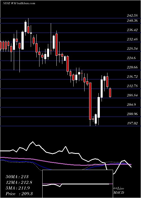The width and height of the screenshot is (141, 198).
Task: Click the 212.78 price level label
Action: 132,86
